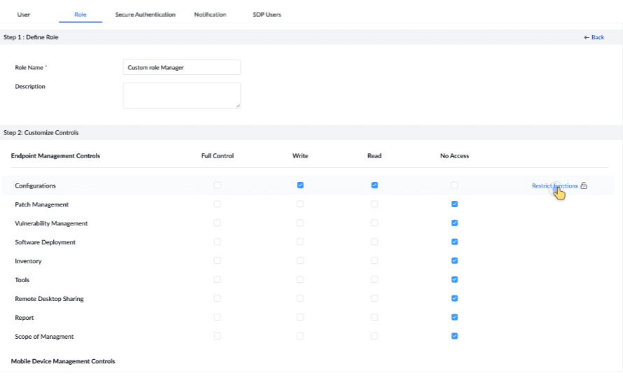Viewport: 623px width, 378px height.
Task: Click the No Access column header
Action: (454, 156)
